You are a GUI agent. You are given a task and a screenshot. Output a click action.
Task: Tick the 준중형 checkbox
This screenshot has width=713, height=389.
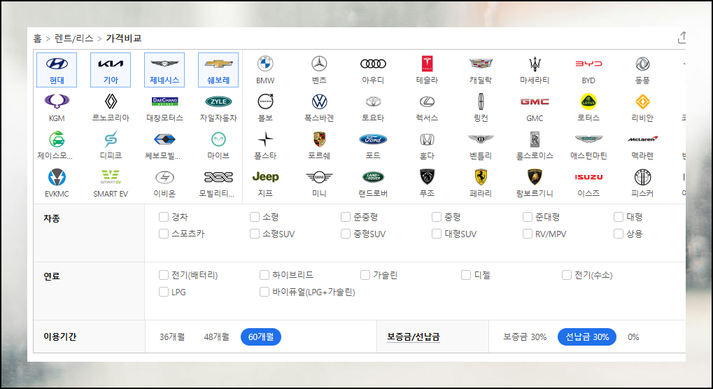point(346,217)
